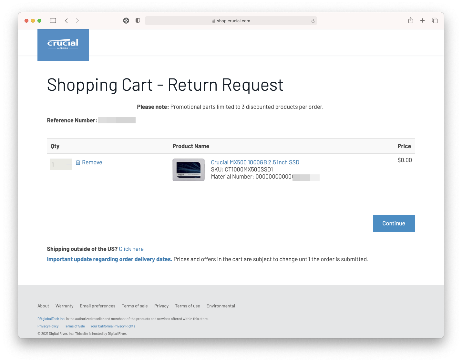Open the DR globalTech Inc. link
This screenshot has height=362, width=462.
coord(51,319)
